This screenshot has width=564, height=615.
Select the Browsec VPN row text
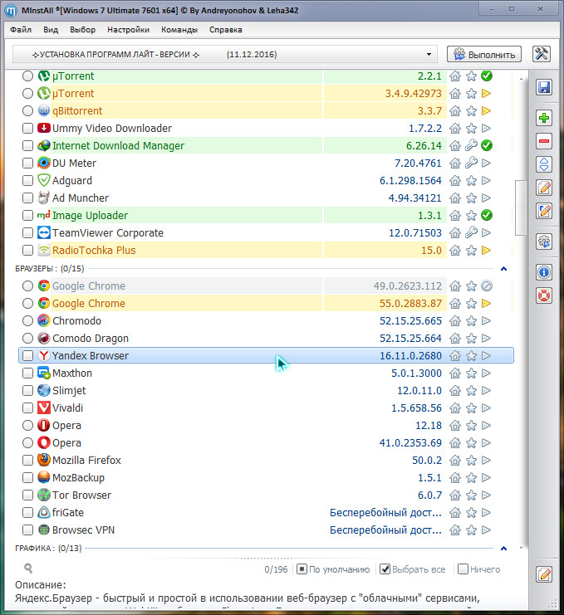[x=84, y=530]
